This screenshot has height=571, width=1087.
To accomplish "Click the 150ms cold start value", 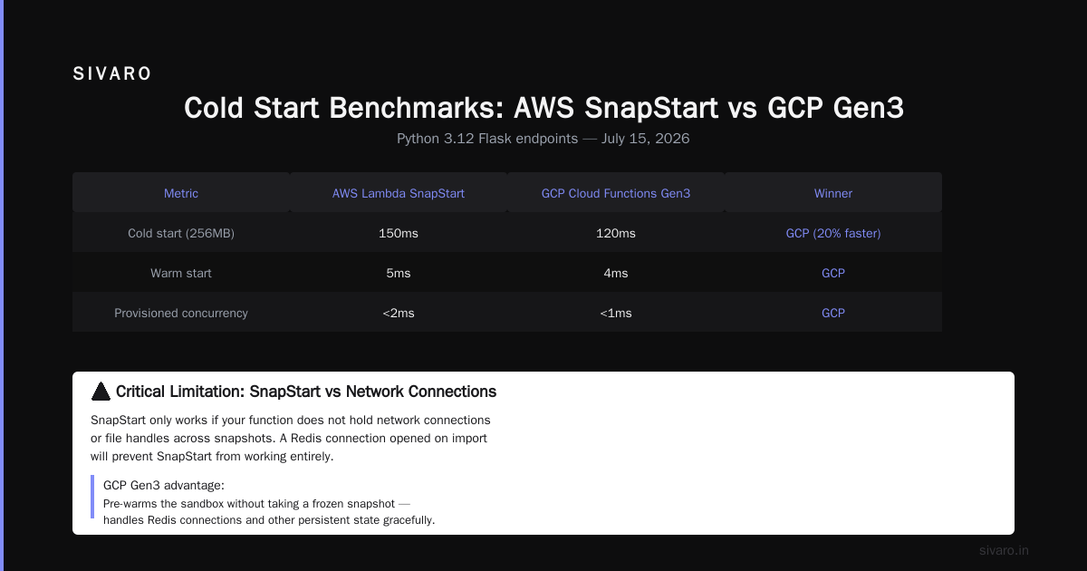I will coord(399,233).
